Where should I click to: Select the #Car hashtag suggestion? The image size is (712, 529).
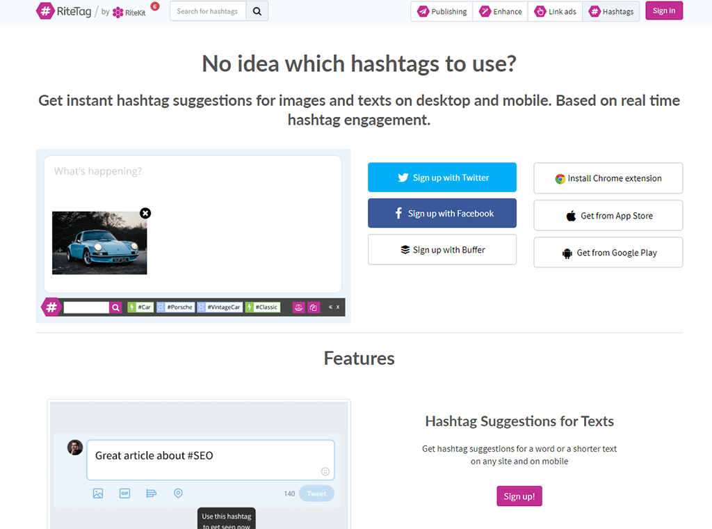pyautogui.click(x=140, y=307)
